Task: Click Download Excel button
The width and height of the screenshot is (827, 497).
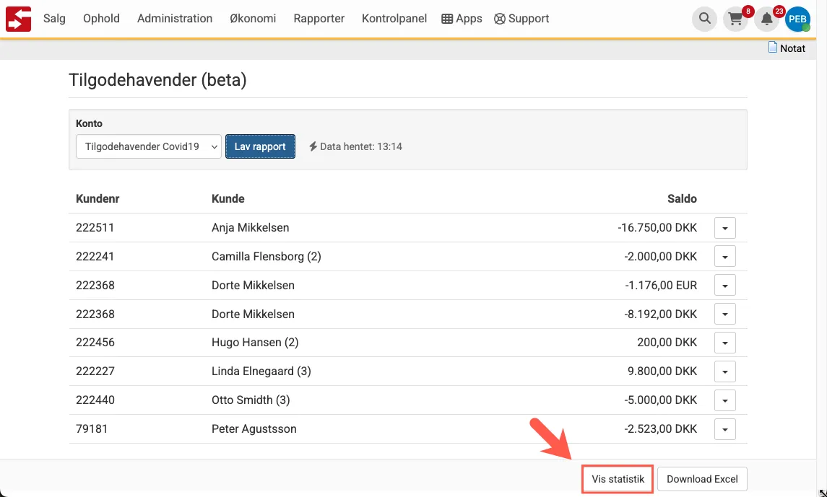Action: [702, 479]
